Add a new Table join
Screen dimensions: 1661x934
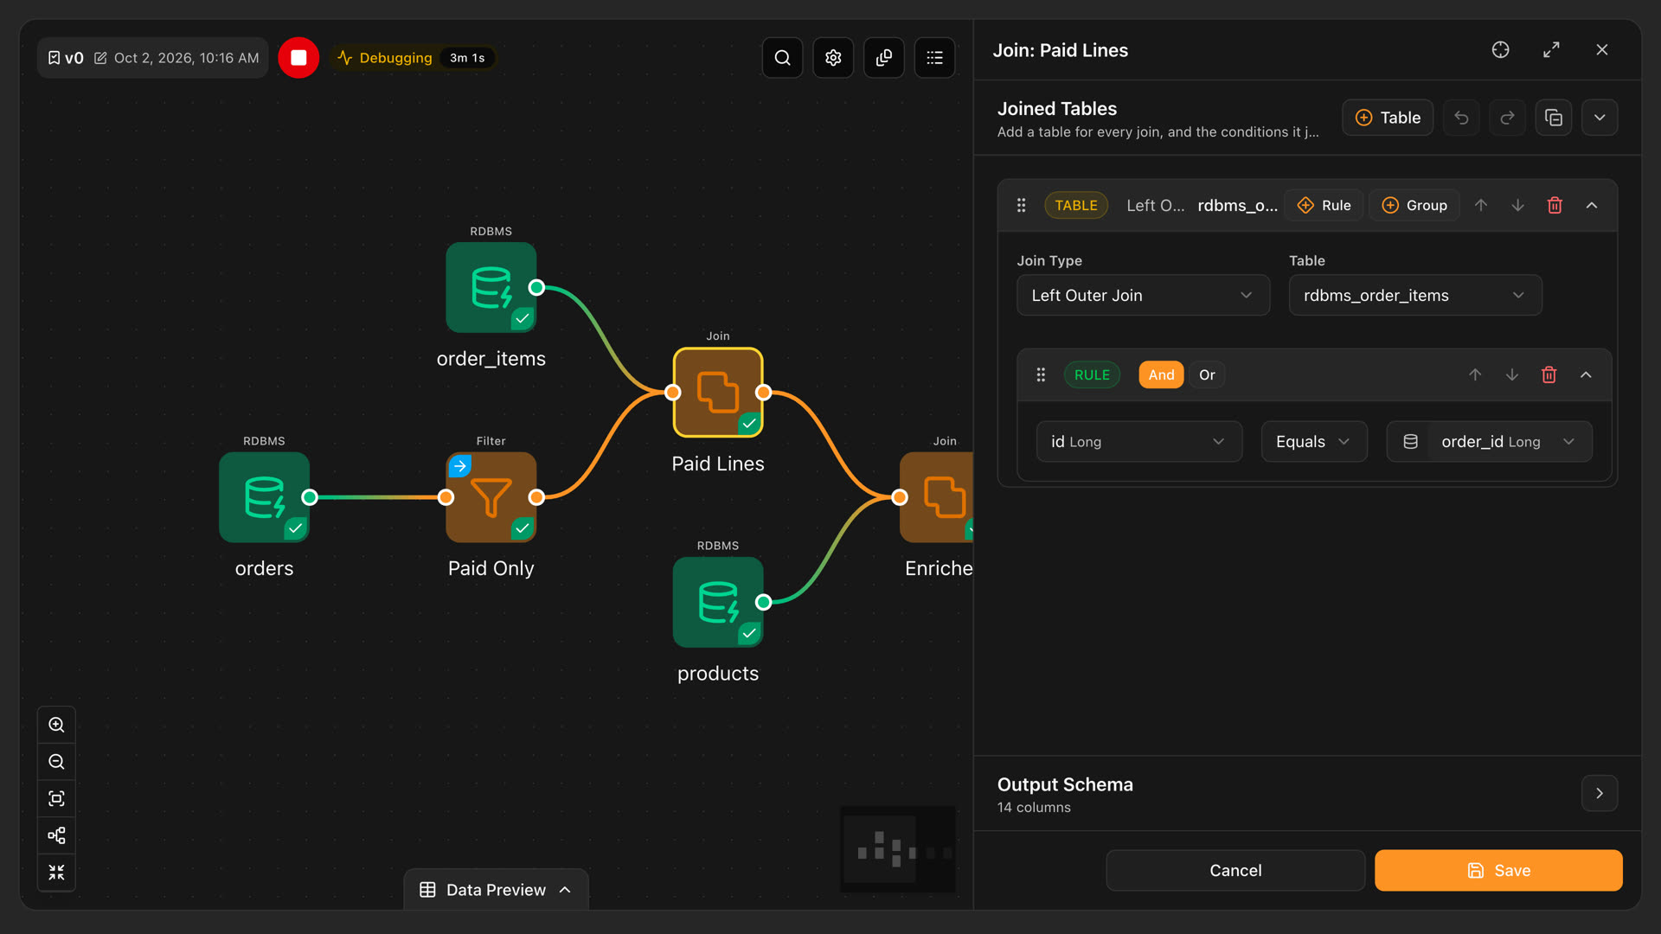[x=1388, y=118]
